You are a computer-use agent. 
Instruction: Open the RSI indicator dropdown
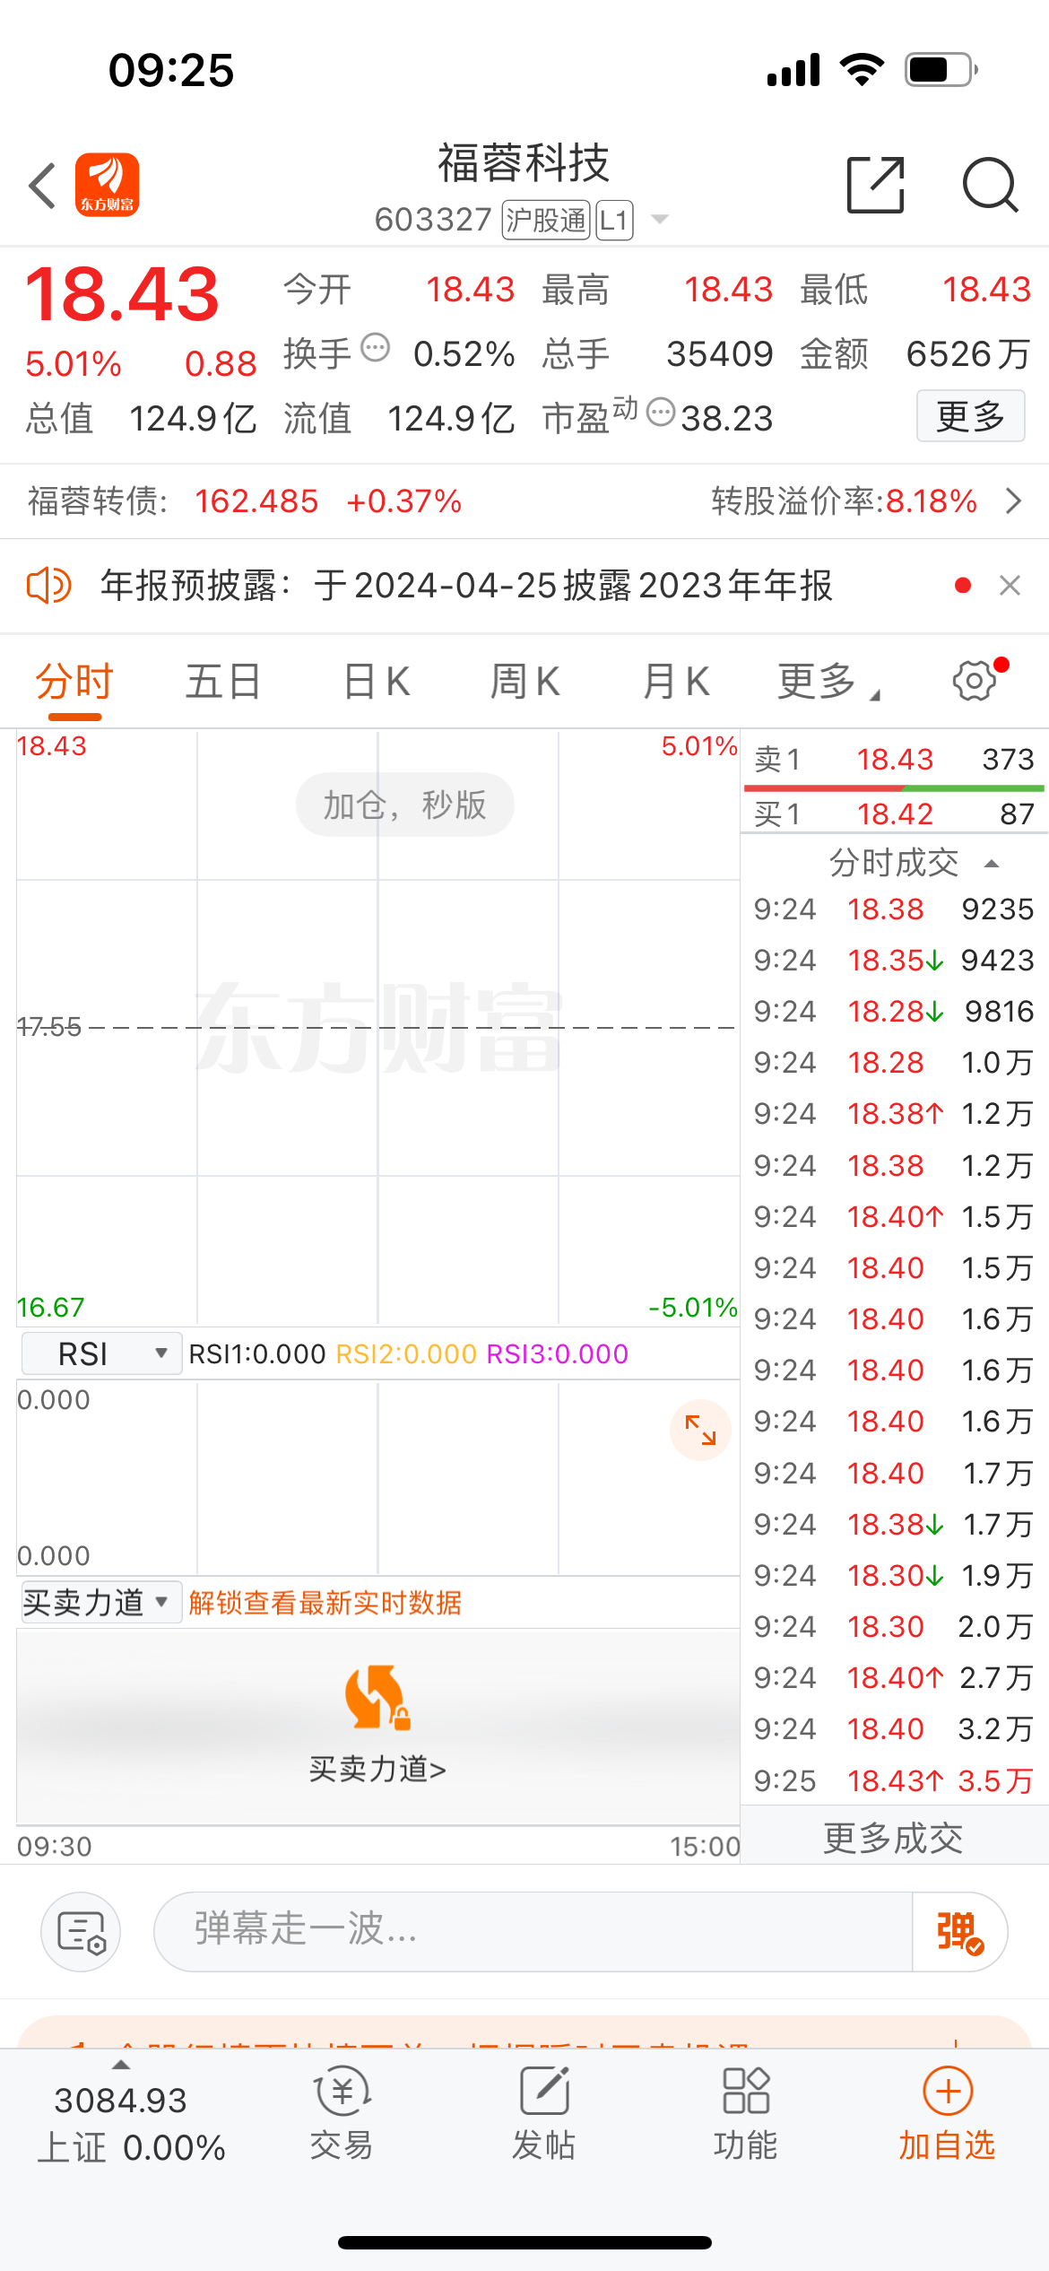click(101, 1353)
